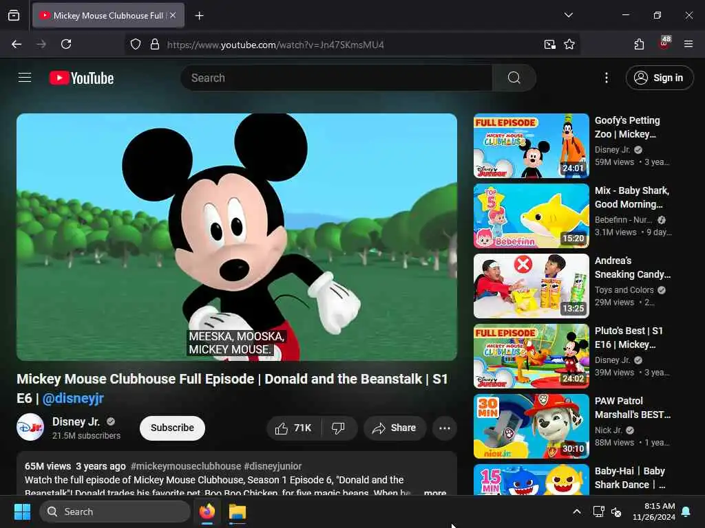Open File Explorer from taskbar
This screenshot has height=528, width=705.
click(237, 511)
